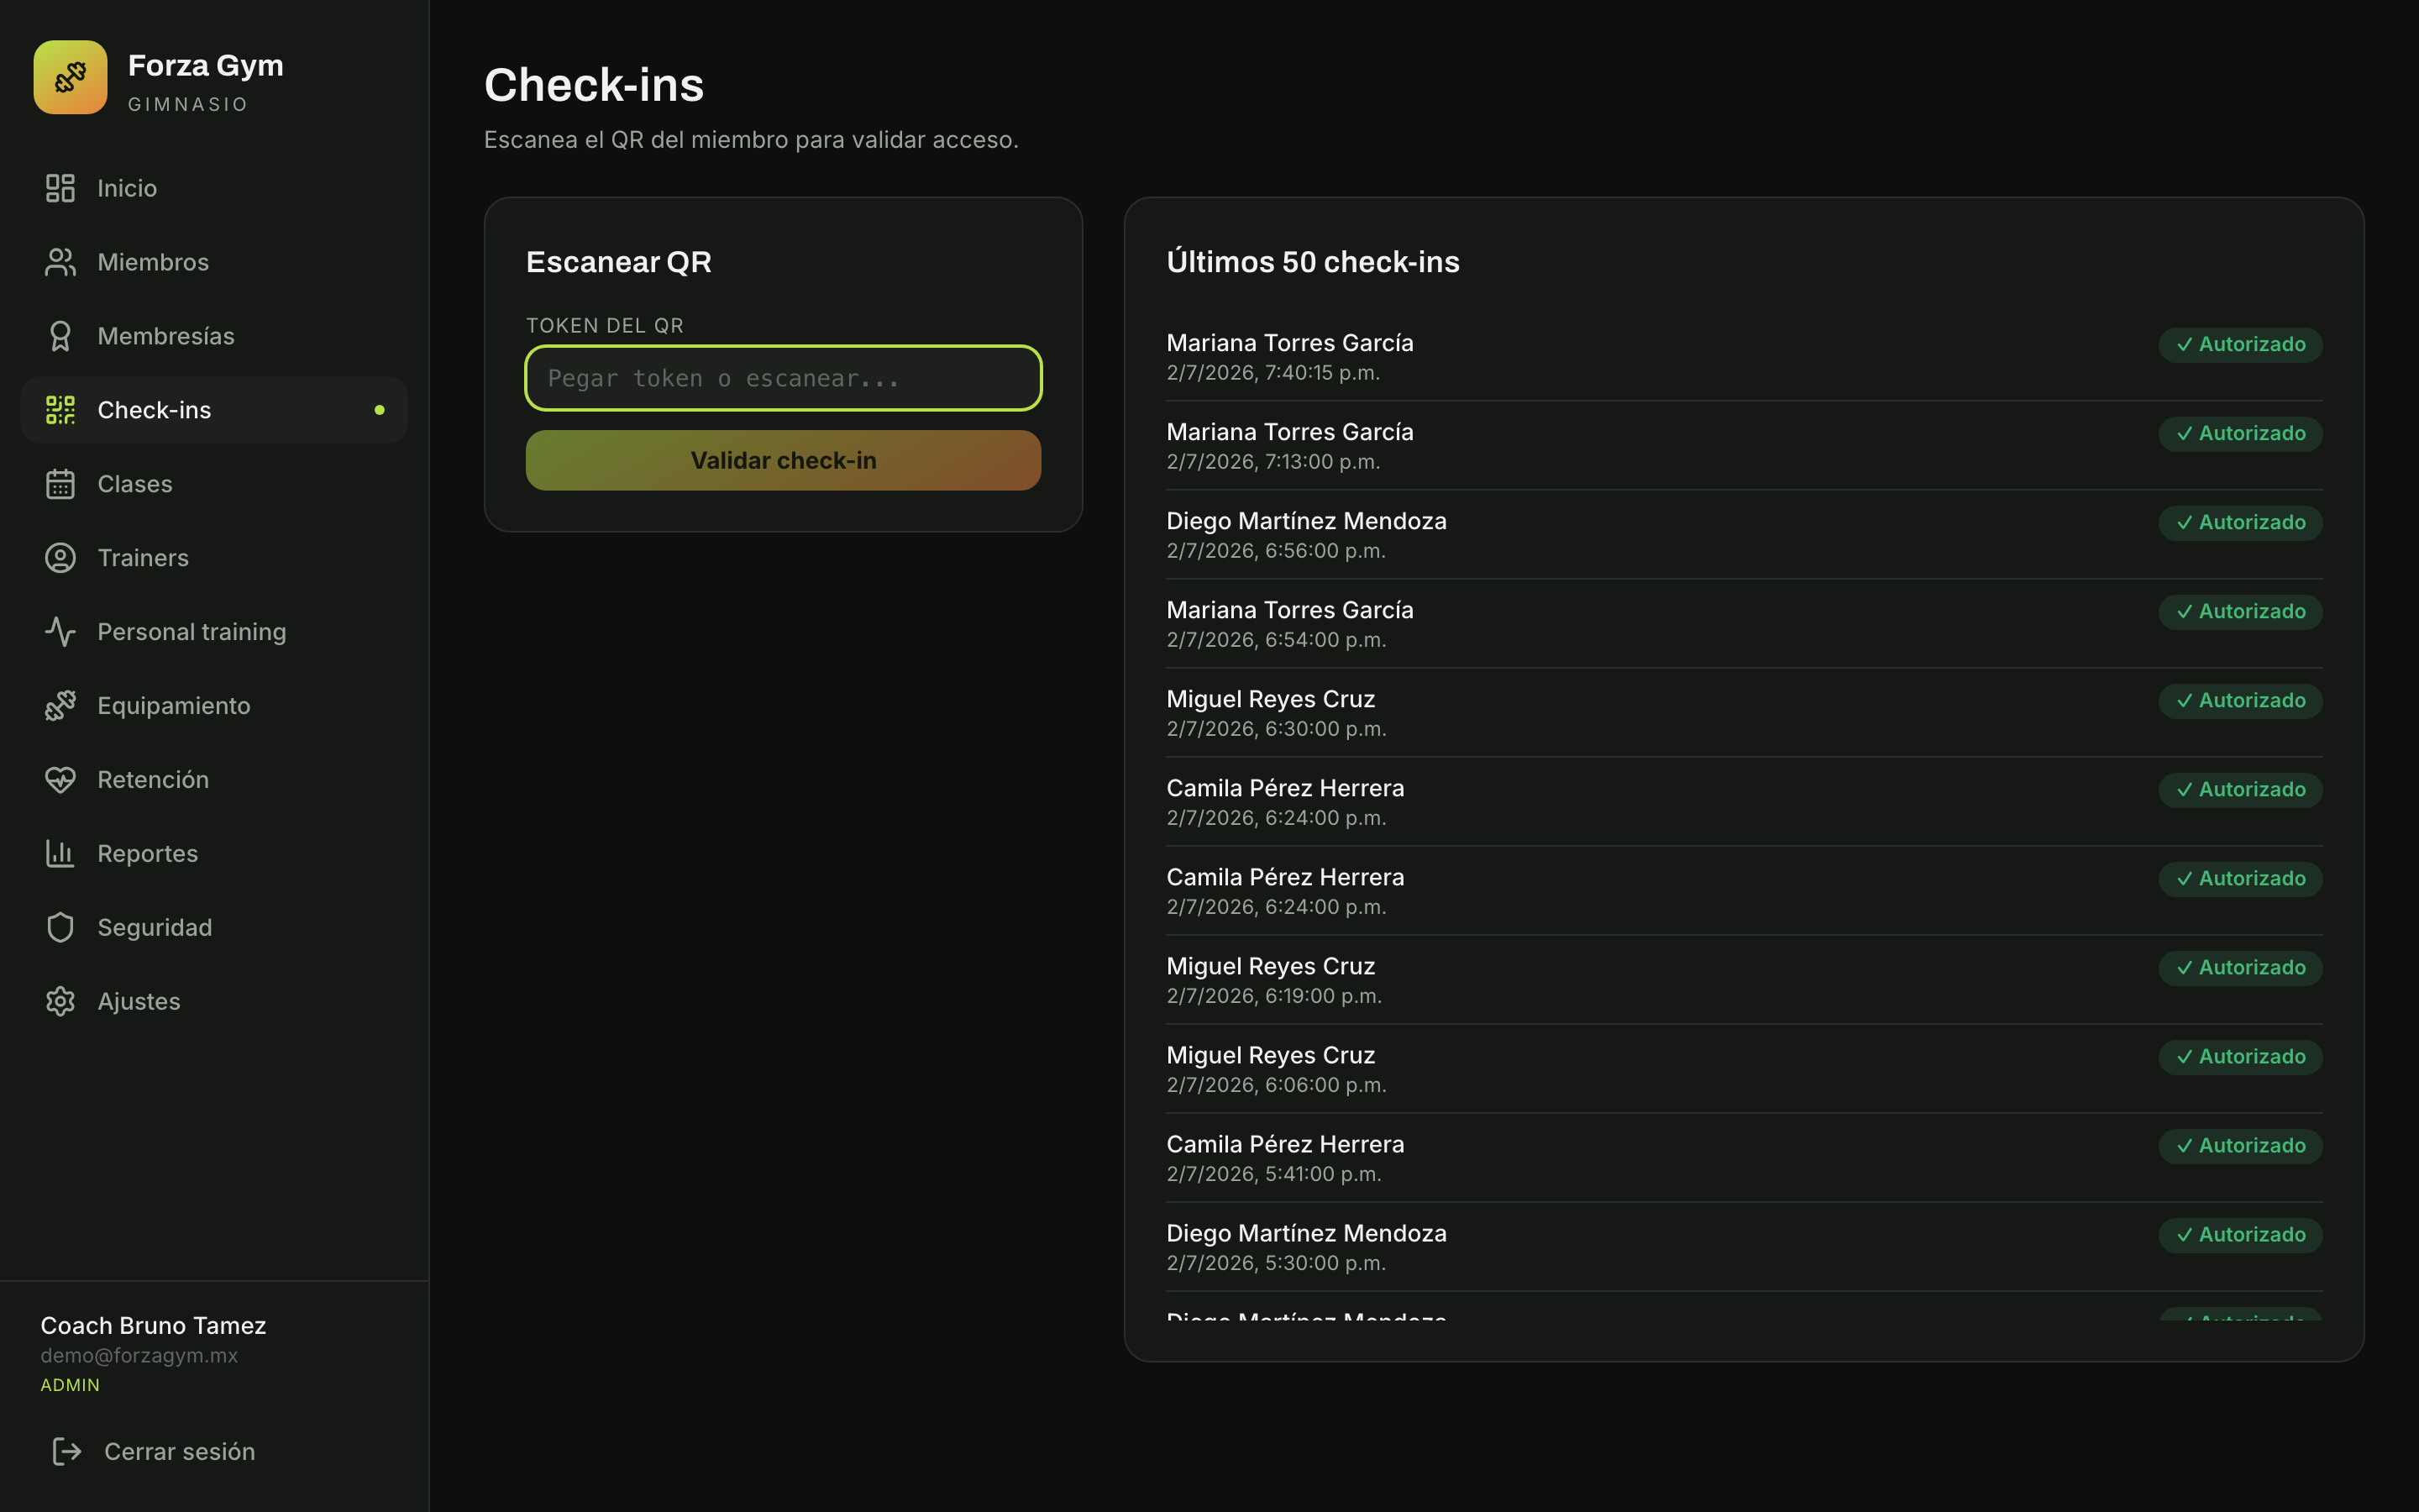Open the Ajustes settings page
Image resolution: width=2419 pixels, height=1512 pixels.
point(214,1002)
